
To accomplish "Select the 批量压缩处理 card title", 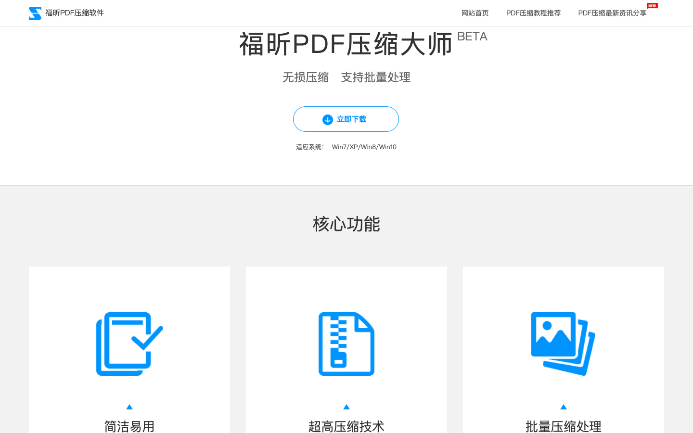I will click(x=564, y=426).
